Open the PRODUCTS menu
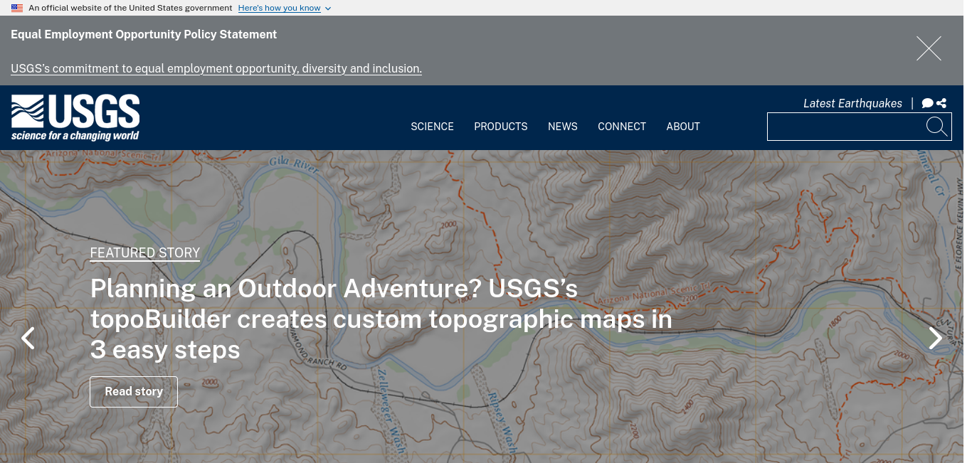972x463 pixels. (501, 127)
